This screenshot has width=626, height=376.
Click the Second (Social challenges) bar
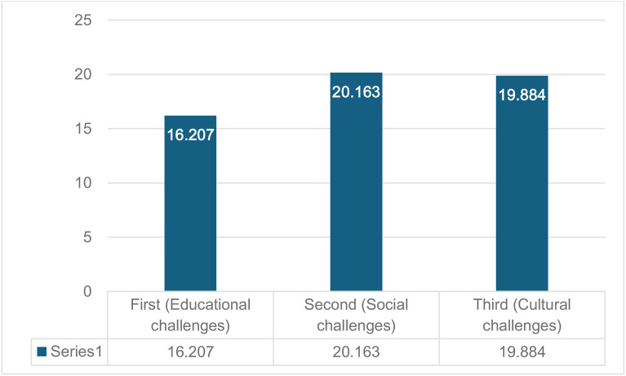pyautogui.click(x=356, y=182)
